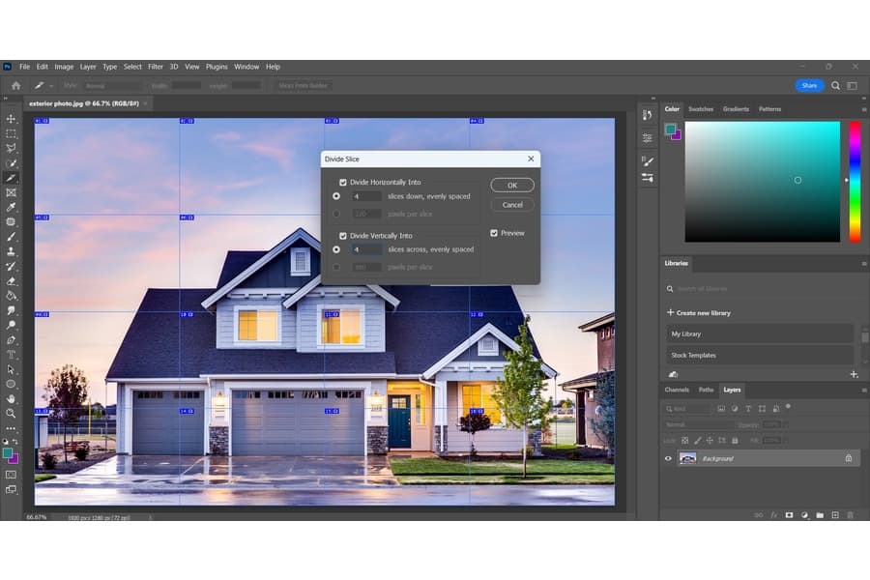Select the Path Selection arrow tool
This screenshot has width=870, height=580.
(x=11, y=369)
